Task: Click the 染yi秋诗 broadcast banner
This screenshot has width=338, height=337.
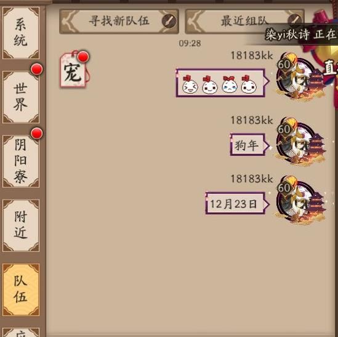Action: 300,34
